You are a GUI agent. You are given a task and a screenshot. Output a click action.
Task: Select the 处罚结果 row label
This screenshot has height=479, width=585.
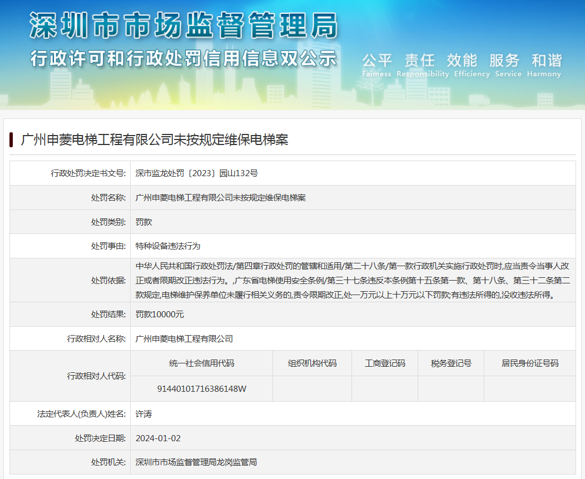coord(108,314)
